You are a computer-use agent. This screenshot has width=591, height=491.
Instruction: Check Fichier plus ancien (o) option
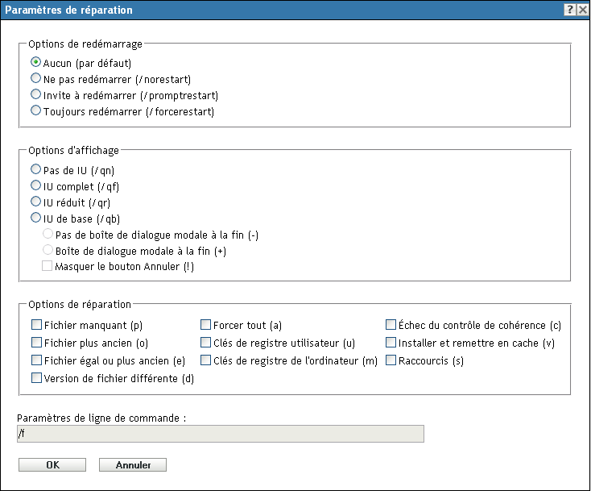point(36,343)
